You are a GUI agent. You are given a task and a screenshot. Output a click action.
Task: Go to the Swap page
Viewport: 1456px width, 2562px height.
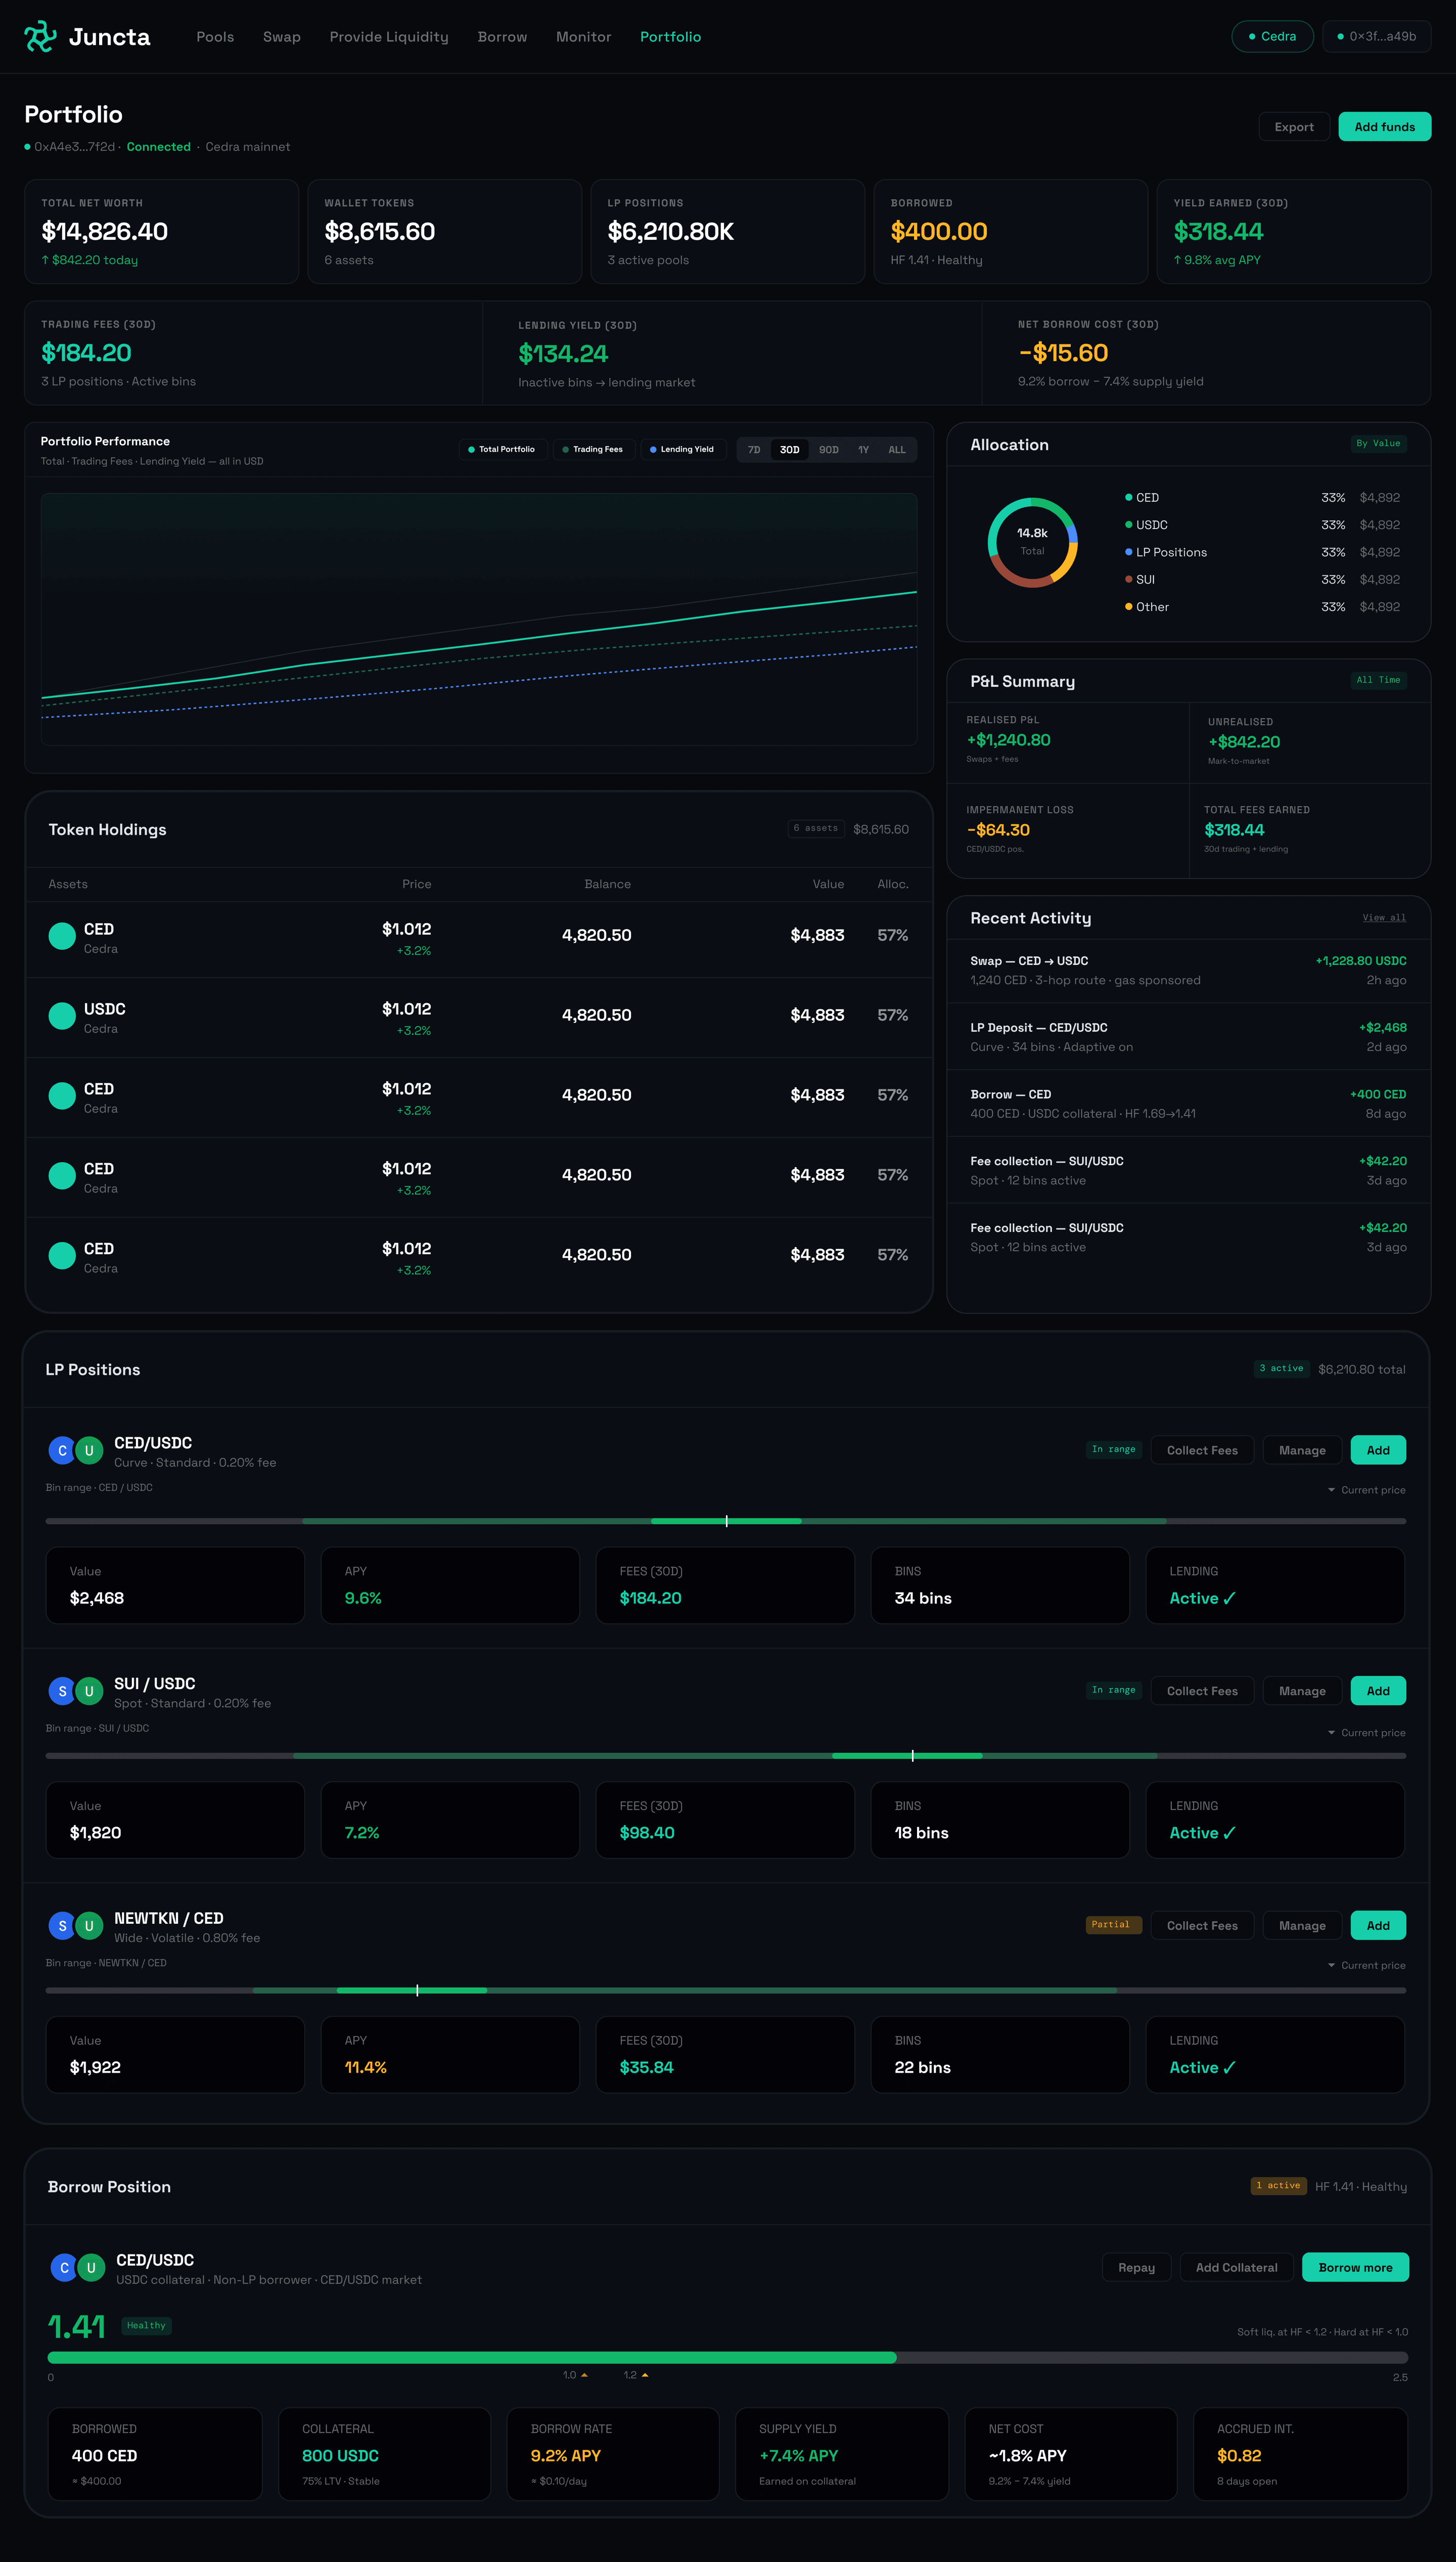click(282, 37)
